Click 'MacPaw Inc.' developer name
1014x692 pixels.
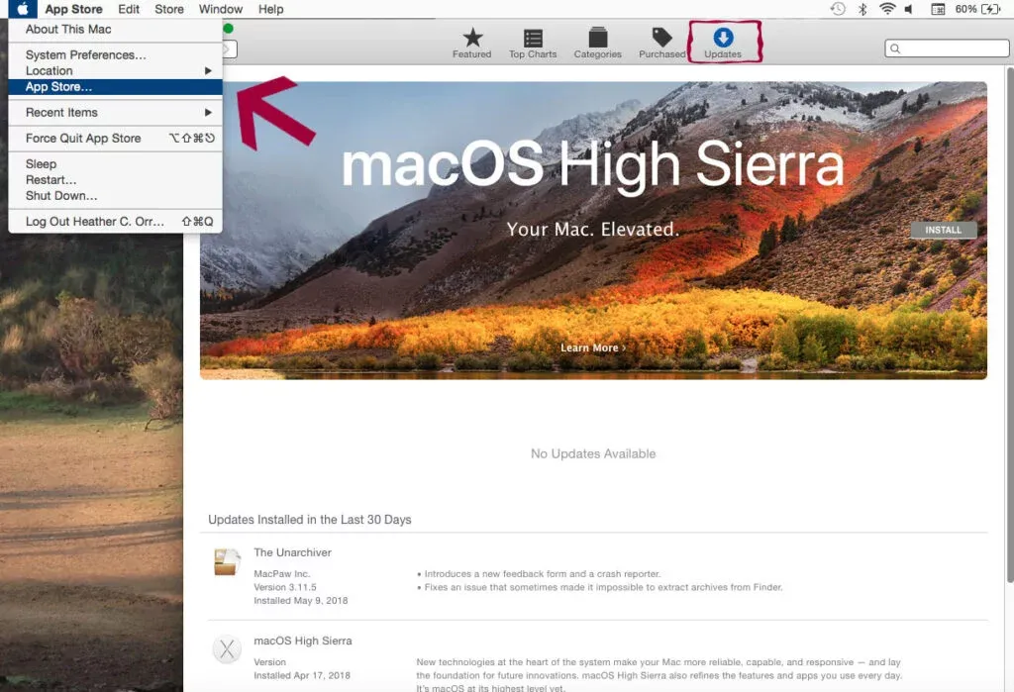[282, 573]
